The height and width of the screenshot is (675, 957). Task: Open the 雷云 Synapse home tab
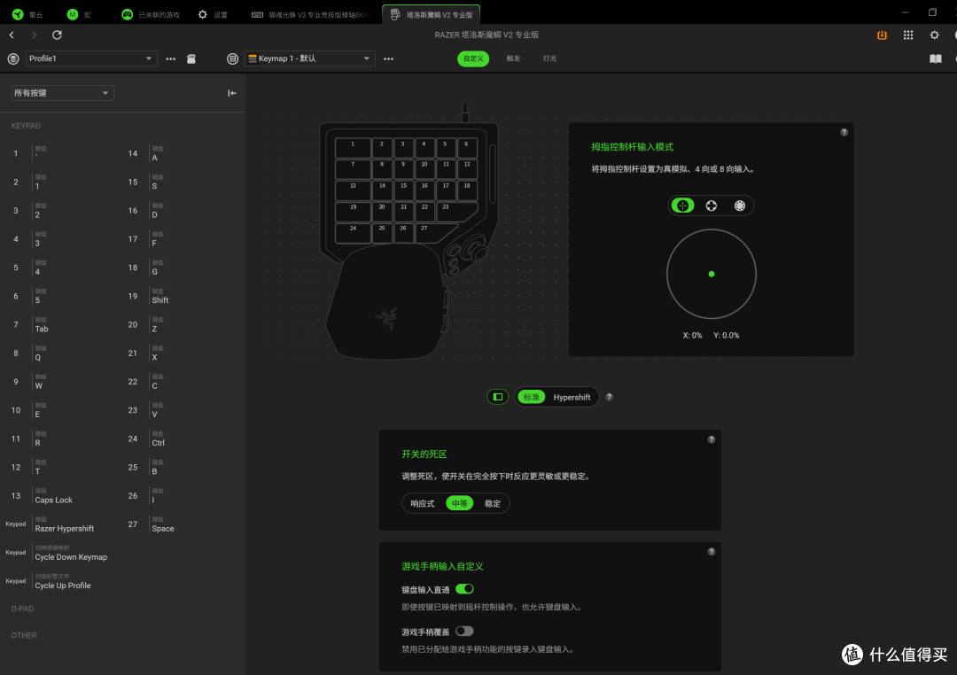click(x=27, y=15)
